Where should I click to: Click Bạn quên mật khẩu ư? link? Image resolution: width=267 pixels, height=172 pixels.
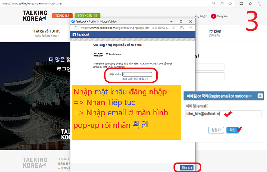click(135, 79)
